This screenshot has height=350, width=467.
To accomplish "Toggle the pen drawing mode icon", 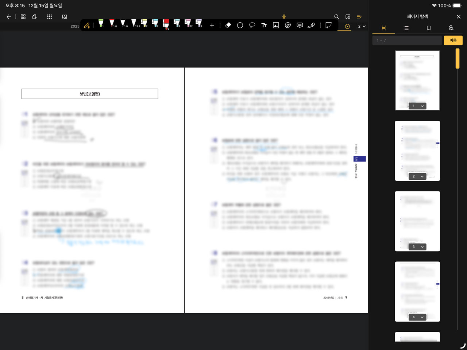I will [x=87, y=26].
